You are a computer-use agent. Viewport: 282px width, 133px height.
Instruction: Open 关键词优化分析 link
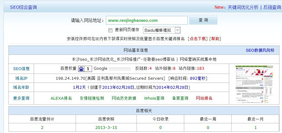click(x=243, y=7)
